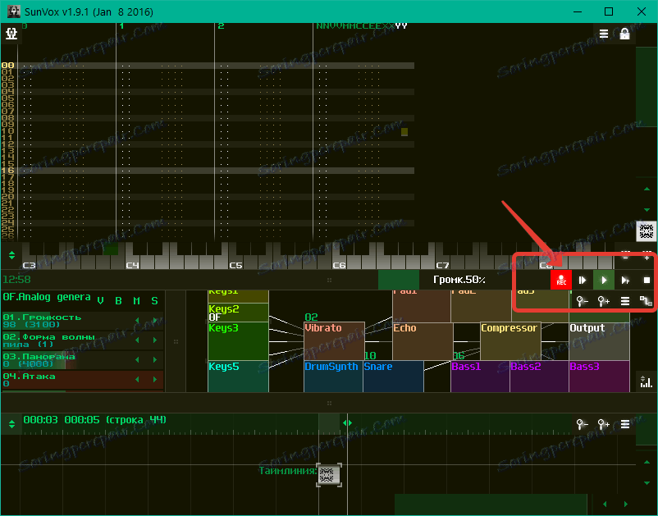This screenshot has height=516, width=658.
Task: Toggle the pattern editor lock icon
Action: click(624, 34)
